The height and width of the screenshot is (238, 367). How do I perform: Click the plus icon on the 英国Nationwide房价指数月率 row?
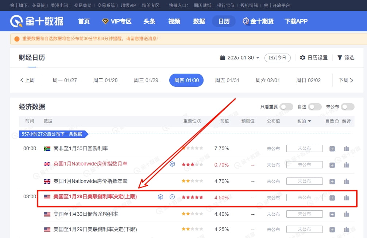coord(332,165)
